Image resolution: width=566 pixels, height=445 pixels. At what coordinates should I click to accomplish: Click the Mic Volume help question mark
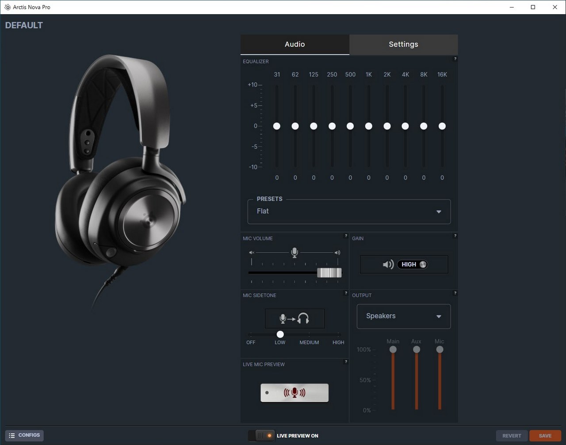click(x=346, y=236)
